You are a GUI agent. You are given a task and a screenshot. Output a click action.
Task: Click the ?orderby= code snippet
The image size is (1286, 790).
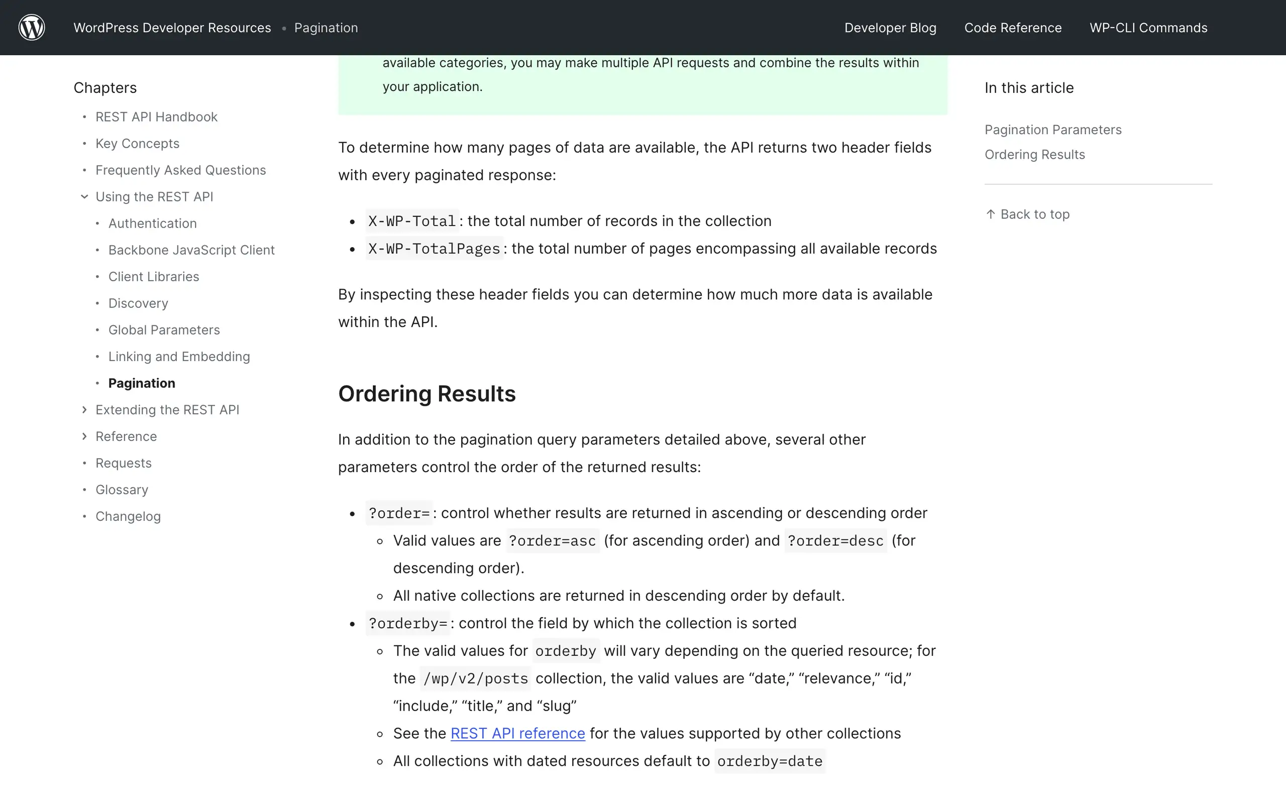click(407, 623)
